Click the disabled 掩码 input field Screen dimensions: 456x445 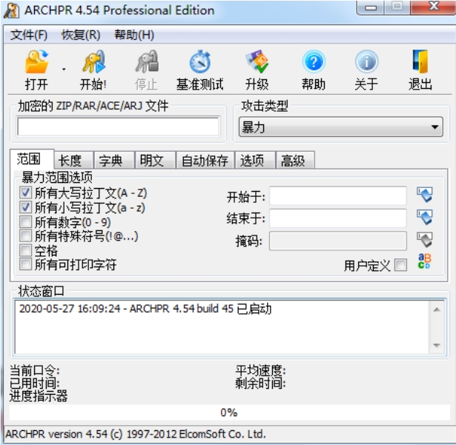tap(338, 241)
